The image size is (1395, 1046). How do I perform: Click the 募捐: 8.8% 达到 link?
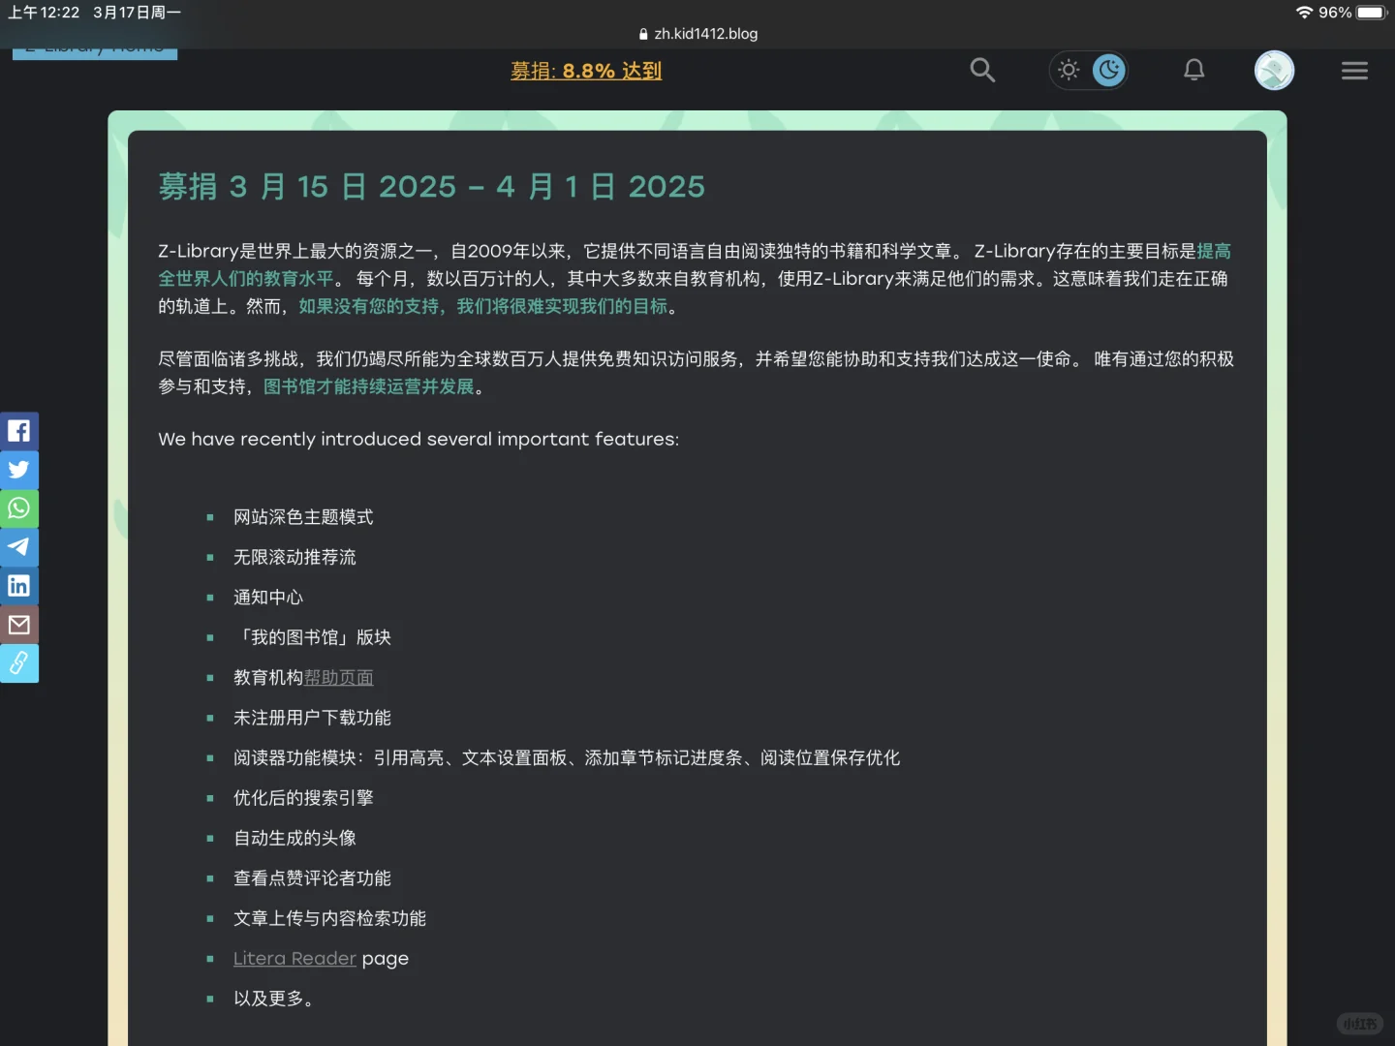586,71
